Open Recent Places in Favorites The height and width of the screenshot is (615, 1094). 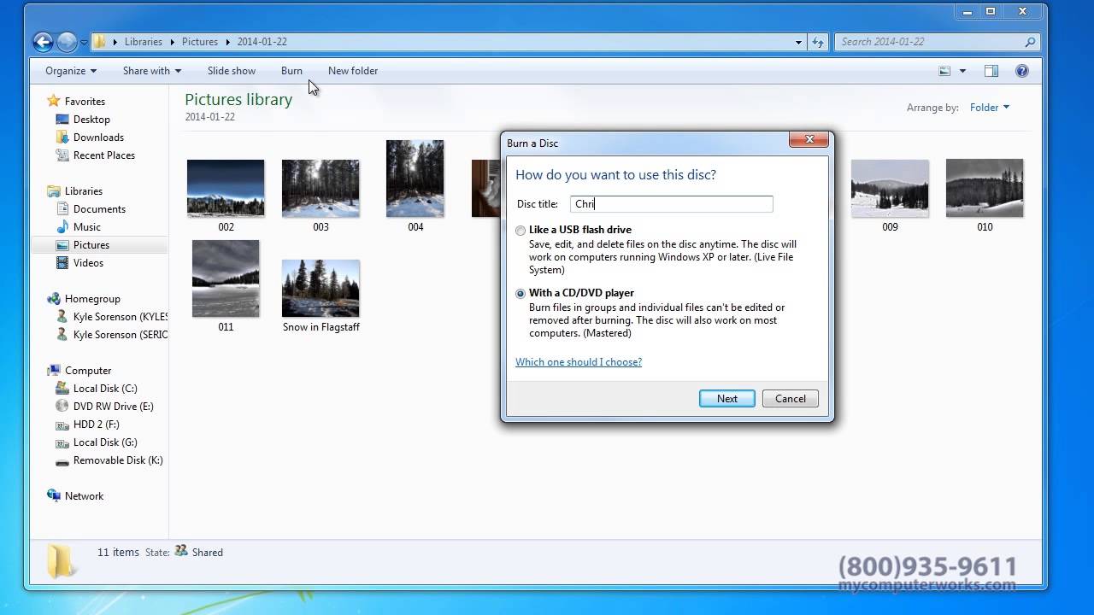coord(104,155)
